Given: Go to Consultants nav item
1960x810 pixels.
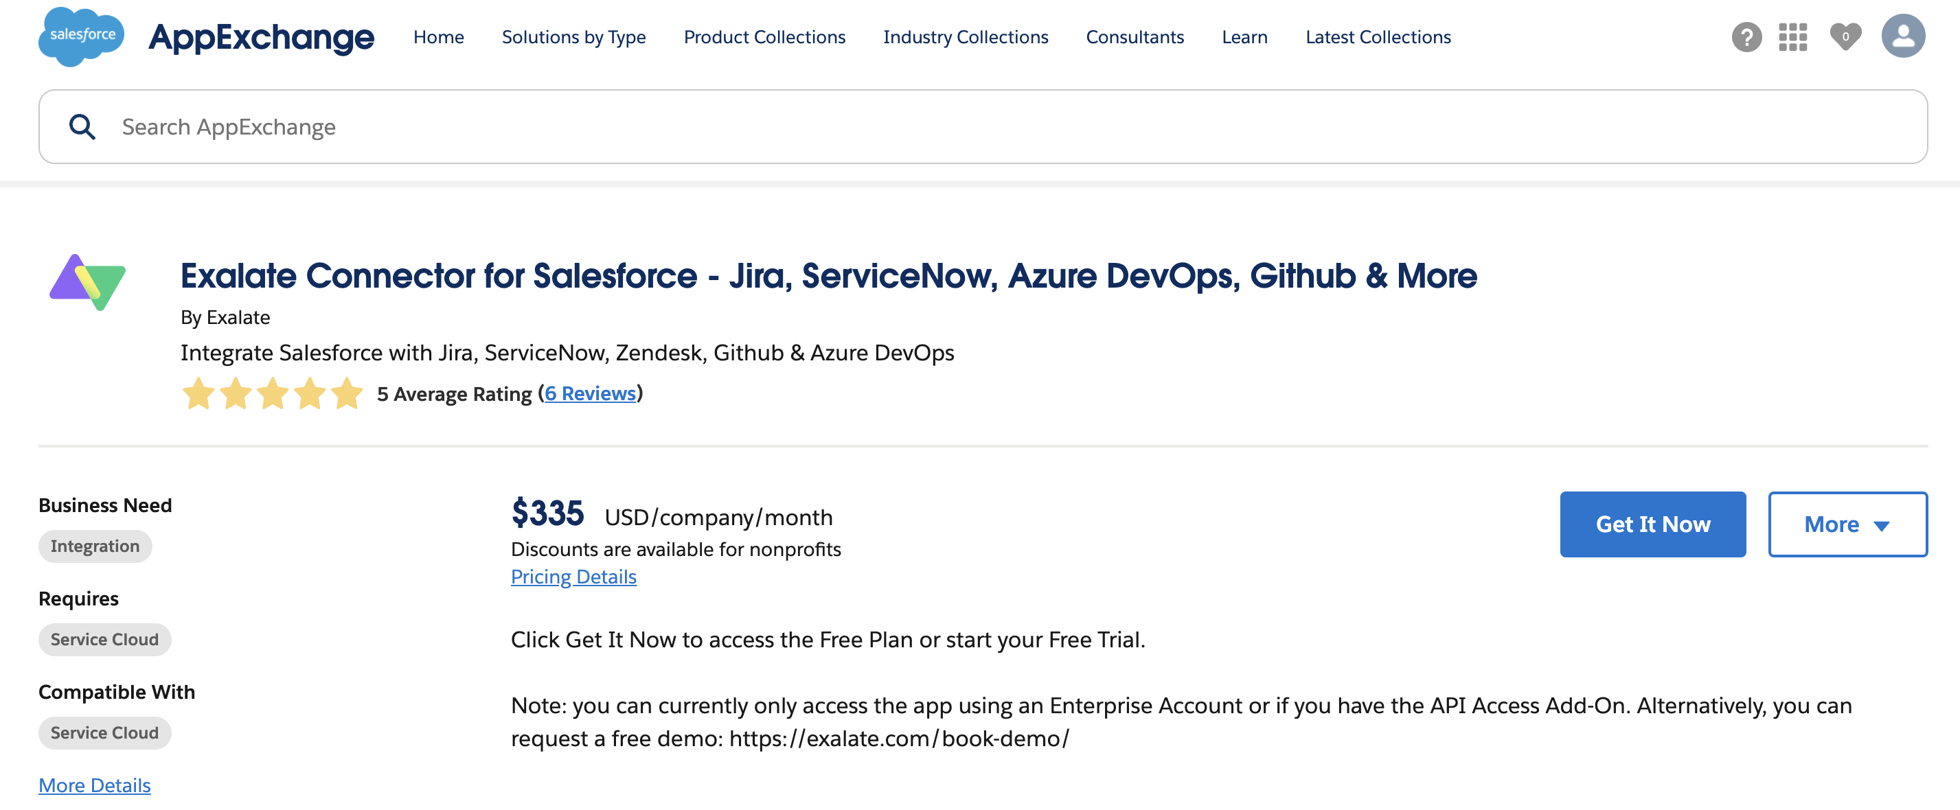Looking at the screenshot, I should (x=1135, y=36).
